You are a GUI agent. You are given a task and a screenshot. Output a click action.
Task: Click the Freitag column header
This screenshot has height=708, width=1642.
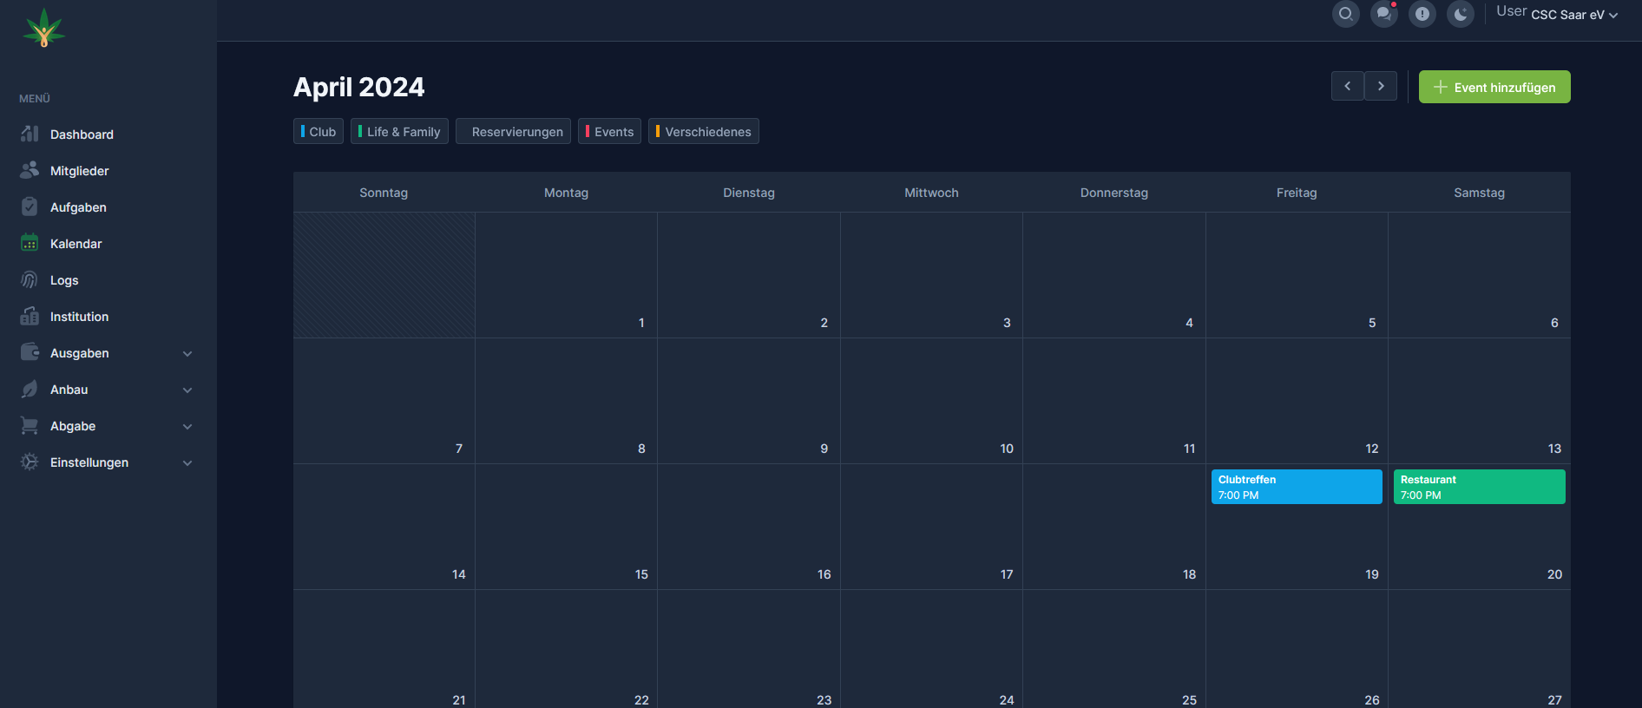click(x=1297, y=193)
